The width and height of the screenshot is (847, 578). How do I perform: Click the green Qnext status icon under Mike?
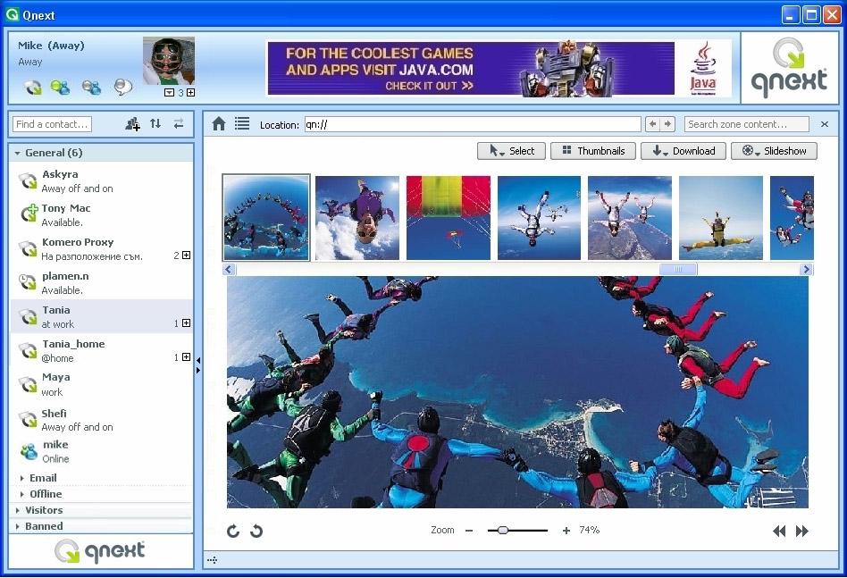32,87
